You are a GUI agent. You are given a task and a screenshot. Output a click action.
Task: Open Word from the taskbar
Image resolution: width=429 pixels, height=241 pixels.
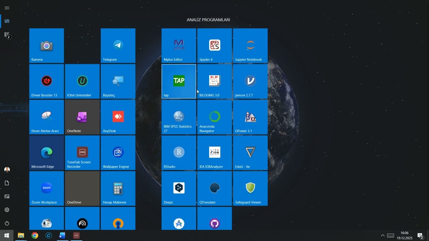coord(62,235)
